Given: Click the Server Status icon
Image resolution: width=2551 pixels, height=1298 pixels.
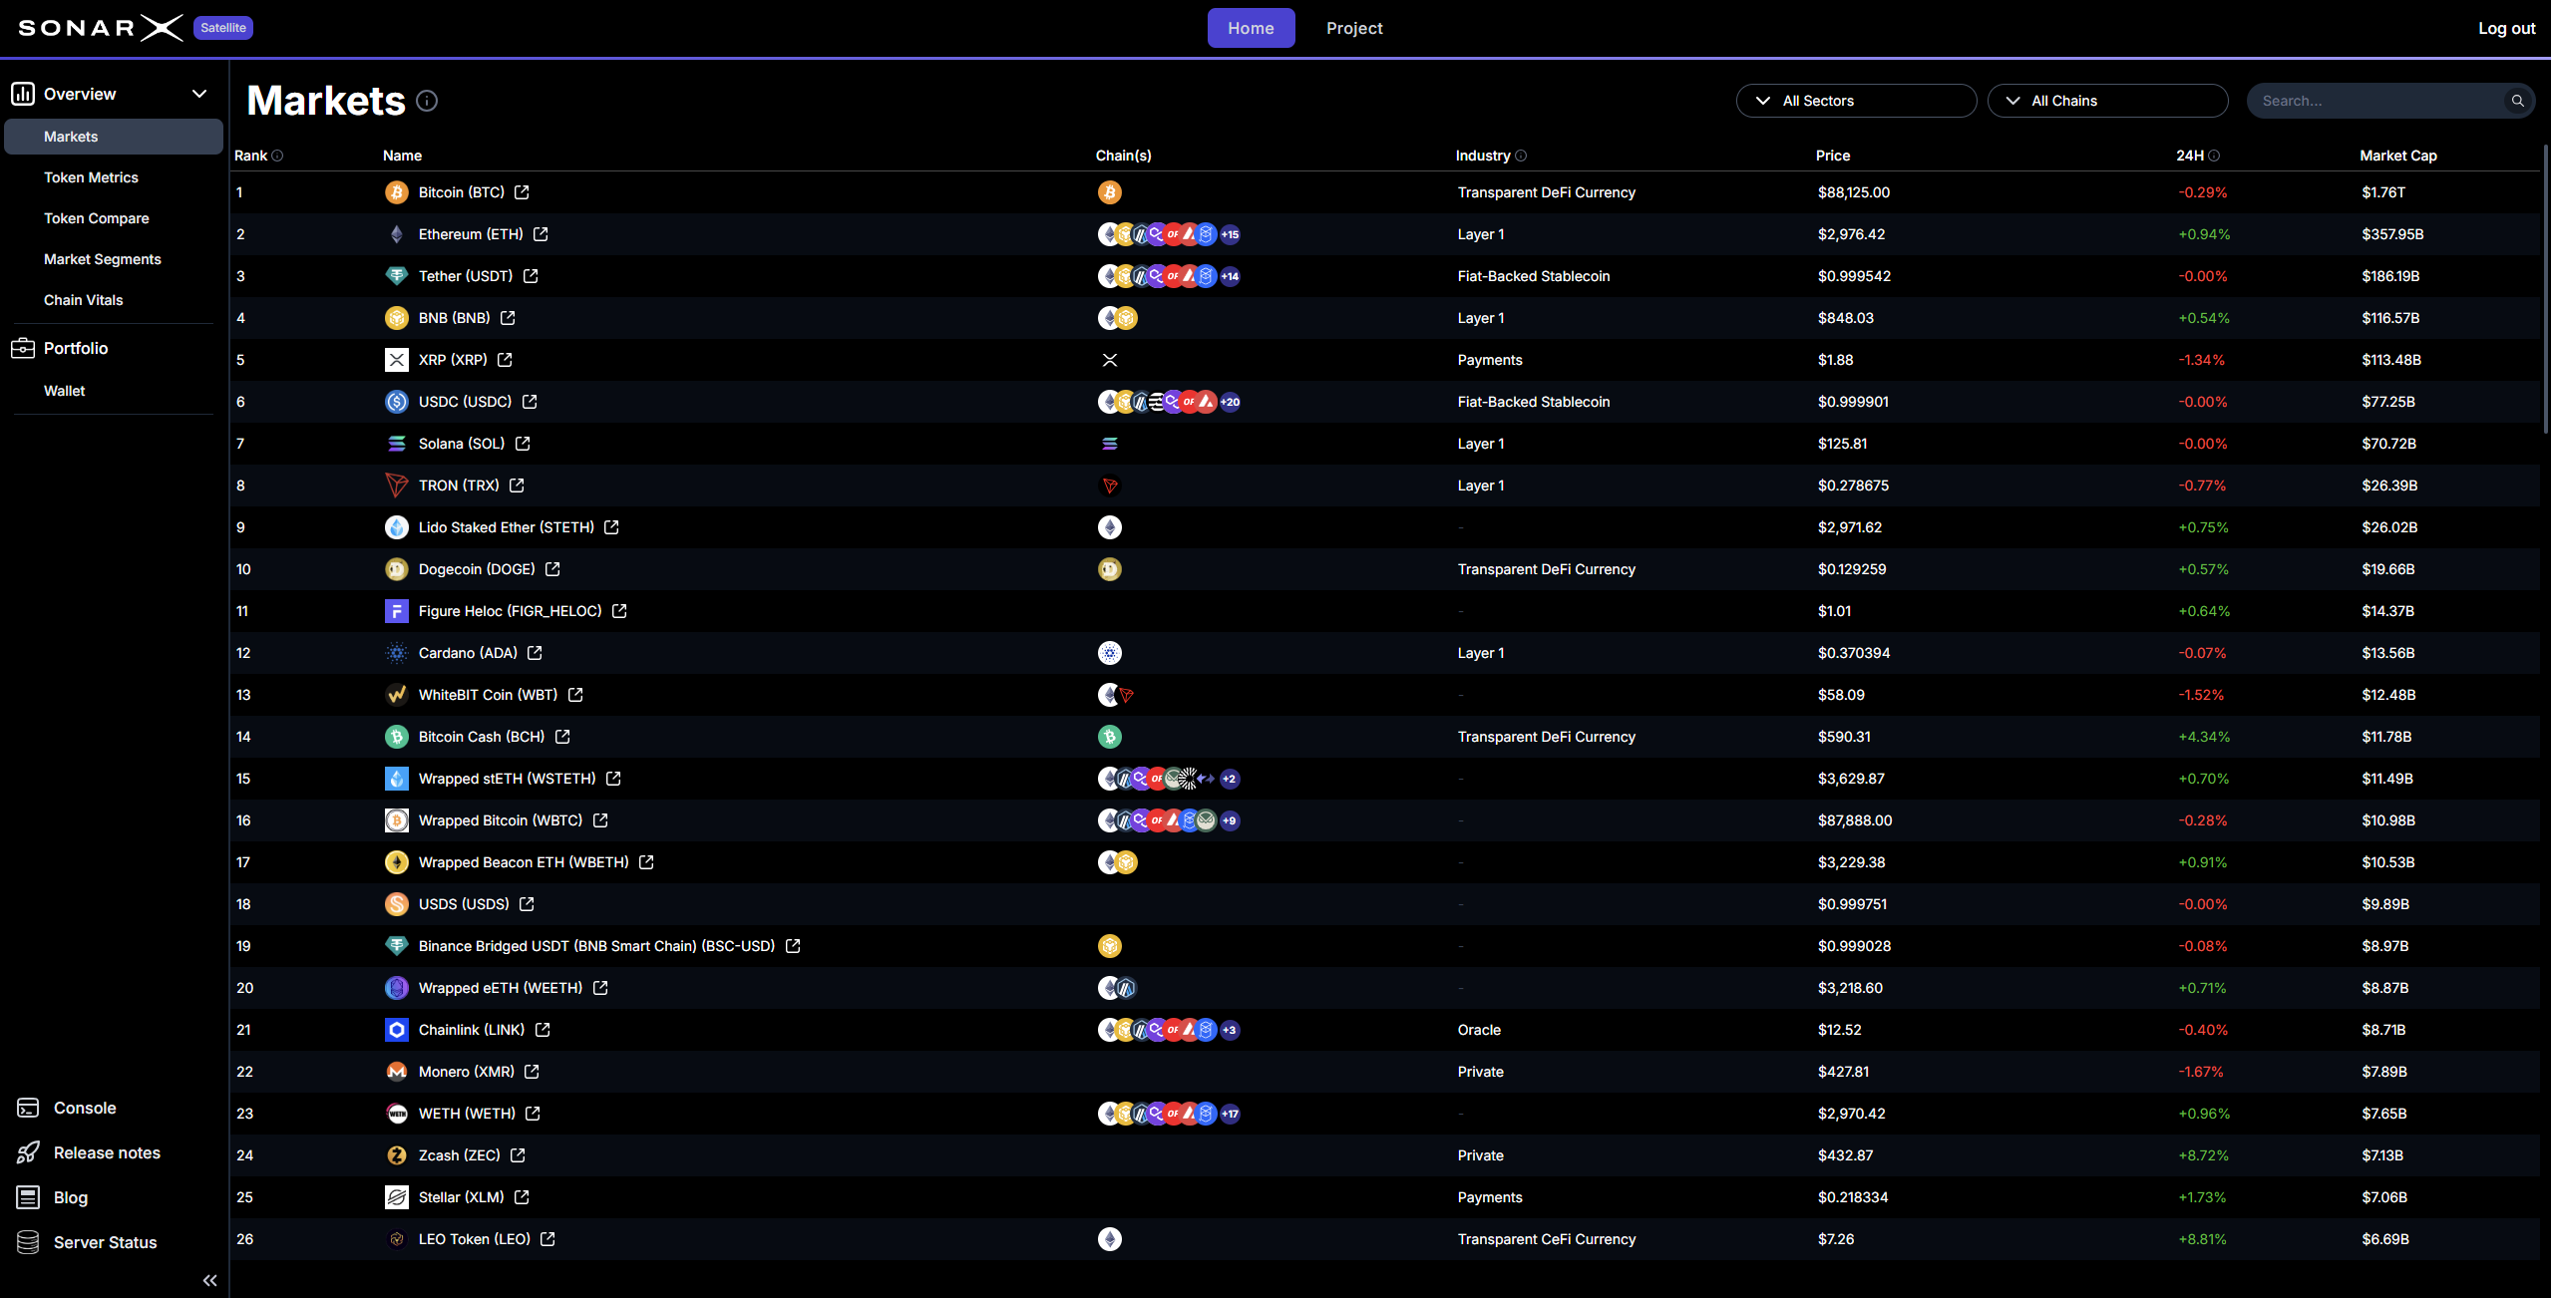Looking at the screenshot, I should (x=28, y=1242).
